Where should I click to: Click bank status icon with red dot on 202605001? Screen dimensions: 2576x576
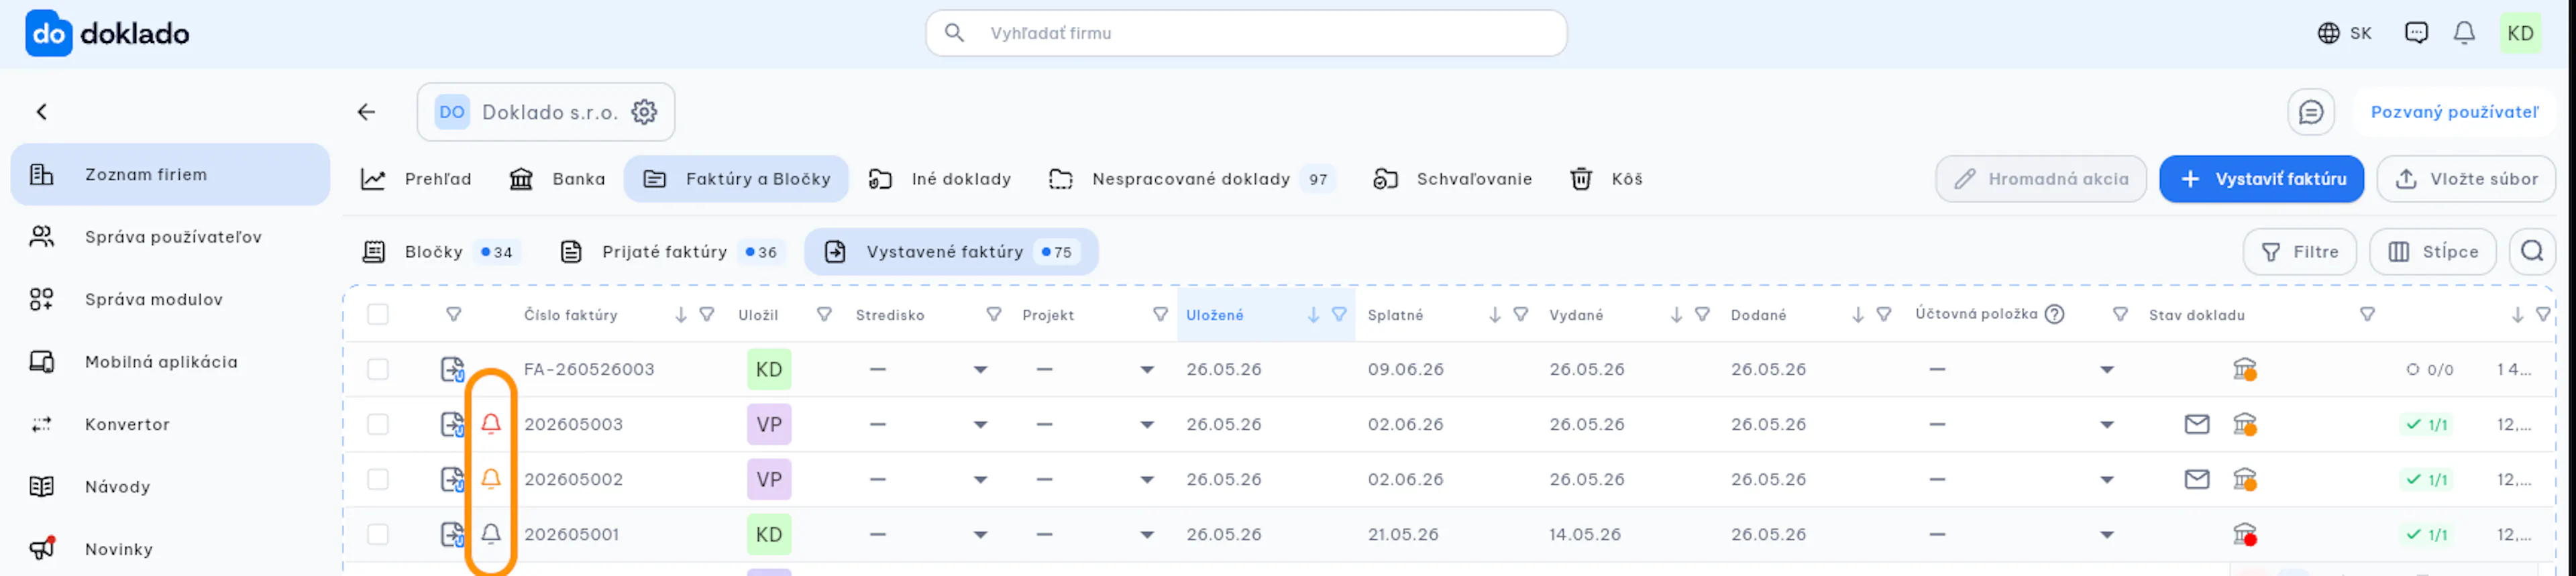click(2245, 534)
